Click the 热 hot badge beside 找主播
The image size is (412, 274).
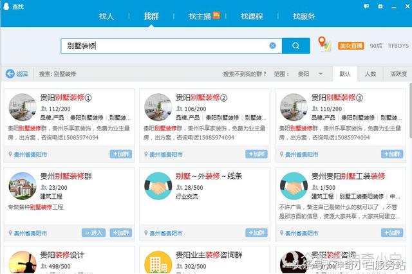pyautogui.click(x=216, y=15)
